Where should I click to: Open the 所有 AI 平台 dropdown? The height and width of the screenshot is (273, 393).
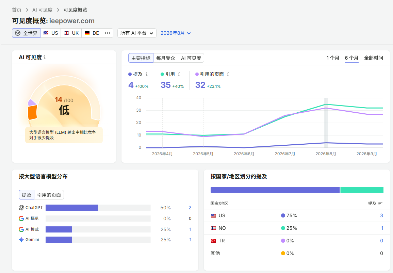point(137,33)
